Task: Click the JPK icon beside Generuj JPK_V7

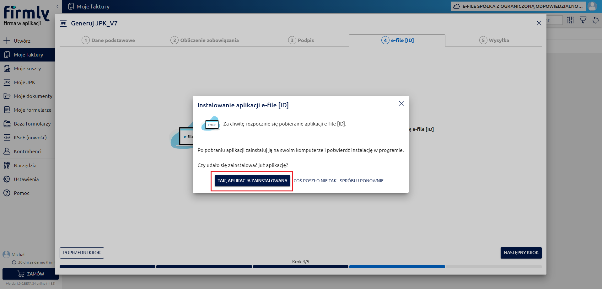Action: tap(63, 23)
